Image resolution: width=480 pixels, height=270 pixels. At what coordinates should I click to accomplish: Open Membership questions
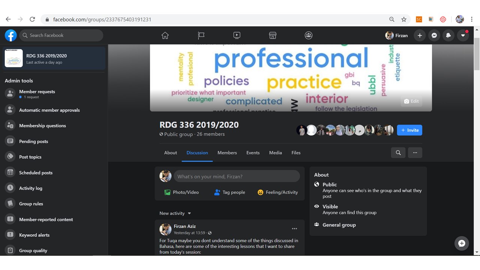click(x=54, y=126)
